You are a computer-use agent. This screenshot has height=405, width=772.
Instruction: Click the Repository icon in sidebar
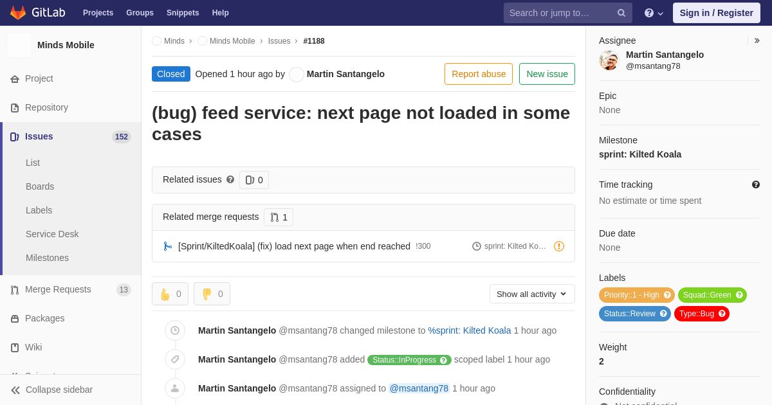tap(15, 108)
